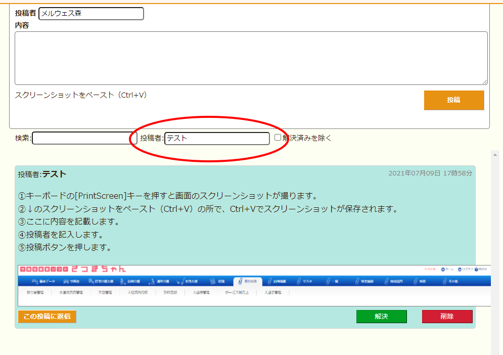The height and width of the screenshot is (355, 503).
Task: Click the この投稿に返信 reply button
Action: pyautogui.click(x=47, y=317)
